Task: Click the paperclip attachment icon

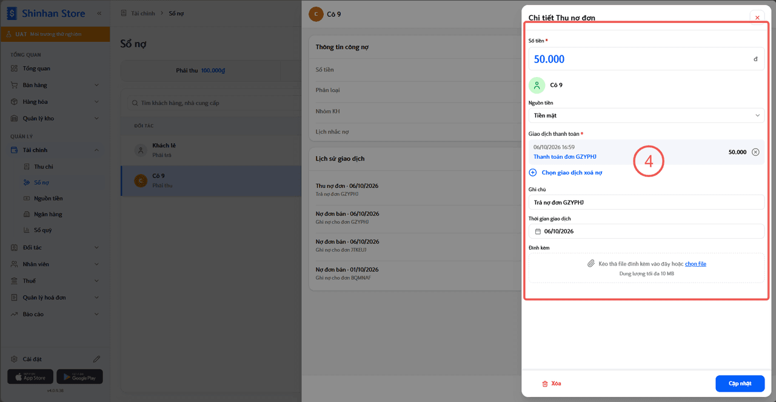Action: [x=590, y=264]
